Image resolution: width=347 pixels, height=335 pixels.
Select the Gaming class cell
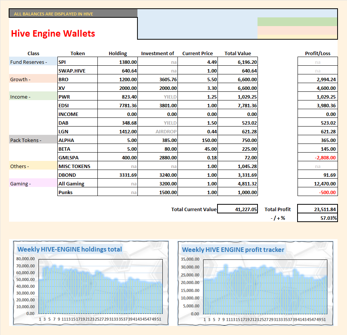pyautogui.click(x=33, y=183)
